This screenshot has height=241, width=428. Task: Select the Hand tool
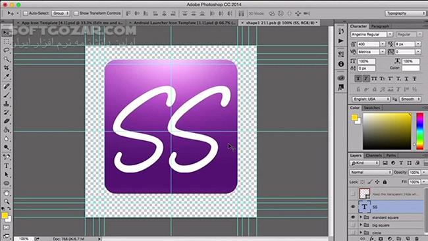pos(7,193)
